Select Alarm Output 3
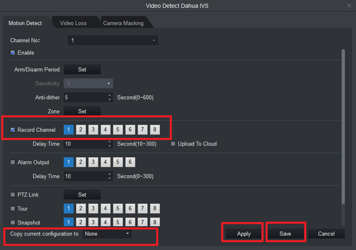This screenshot has height=250, width=356. 93,162
